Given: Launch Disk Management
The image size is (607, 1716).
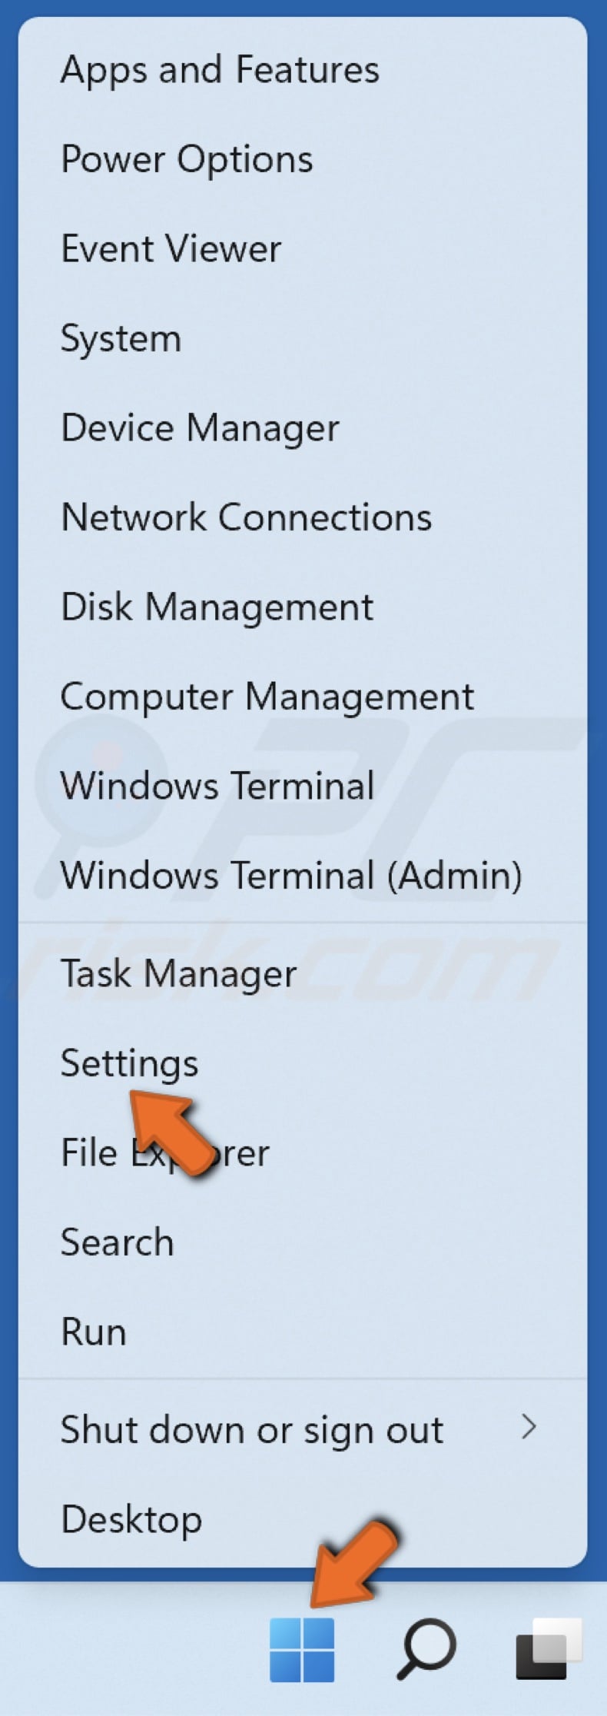Looking at the screenshot, I should pos(217,607).
